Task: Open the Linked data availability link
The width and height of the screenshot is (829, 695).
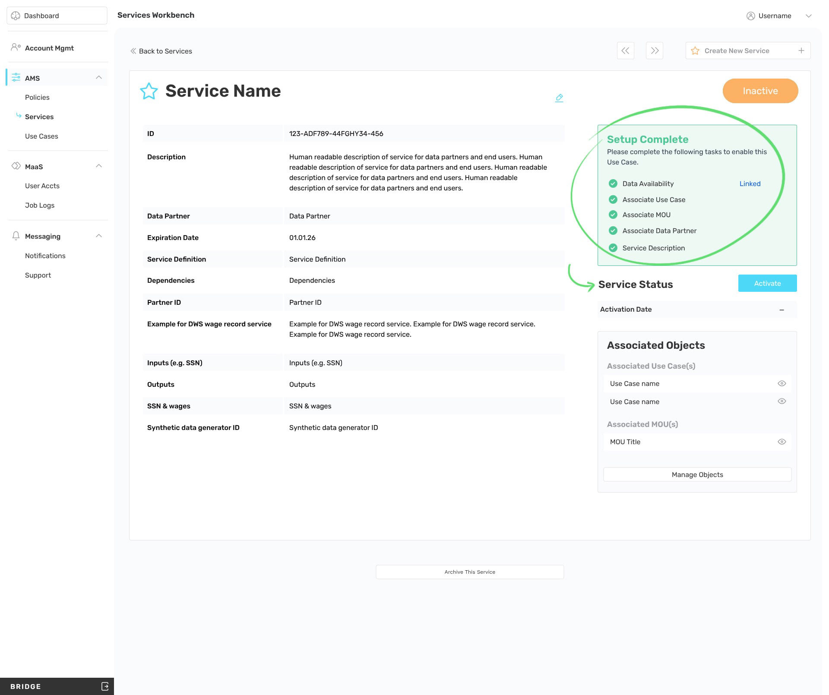Action: point(750,183)
